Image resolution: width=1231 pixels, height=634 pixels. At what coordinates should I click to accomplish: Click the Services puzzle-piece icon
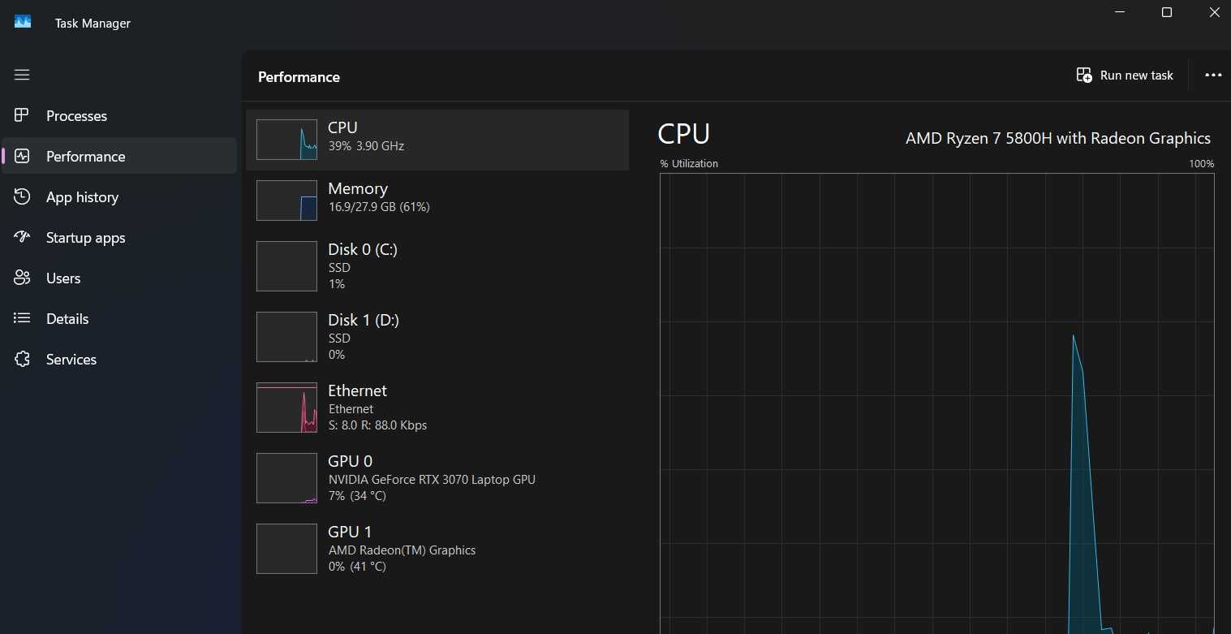pos(22,359)
